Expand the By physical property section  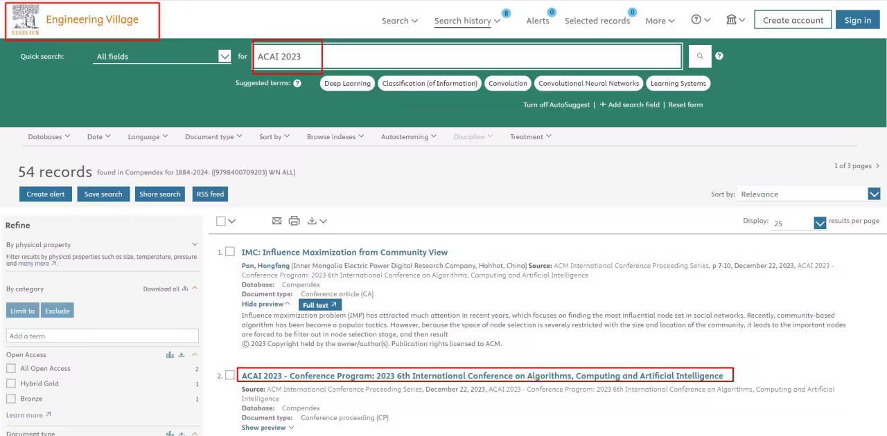click(x=195, y=244)
